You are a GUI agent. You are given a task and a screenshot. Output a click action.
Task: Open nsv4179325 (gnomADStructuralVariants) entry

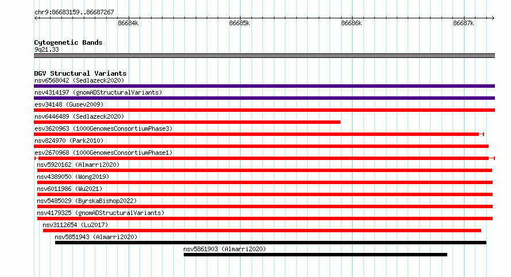[x=100, y=213]
